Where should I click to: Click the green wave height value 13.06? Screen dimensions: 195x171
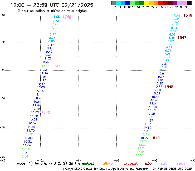(x=46, y=66)
